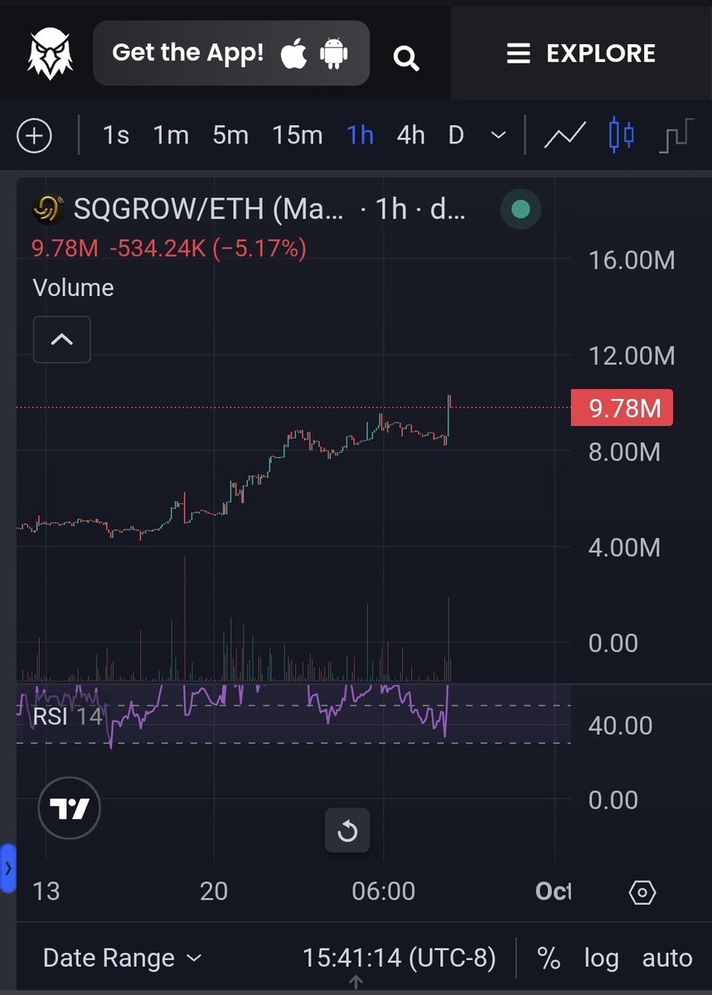Click the SQGROW token logo
This screenshot has height=995, width=712.
coord(49,209)
